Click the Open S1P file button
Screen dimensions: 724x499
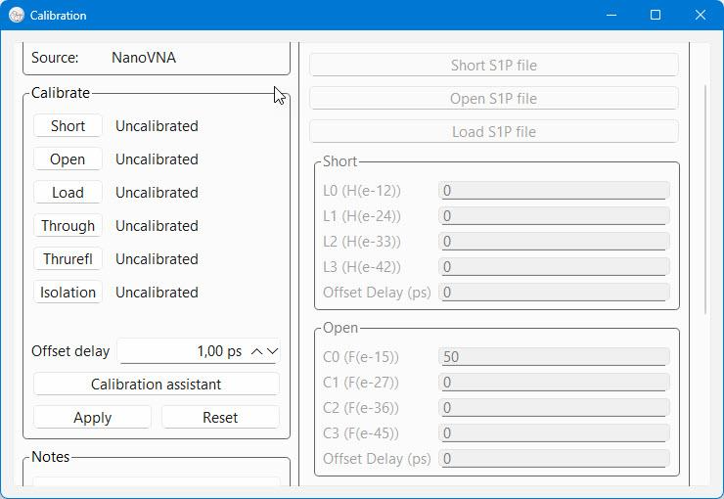[494, 98]
